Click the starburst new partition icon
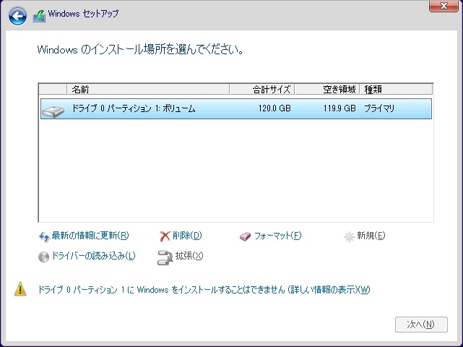This screenshot has width=463, height=347. (x=350, y=236)
